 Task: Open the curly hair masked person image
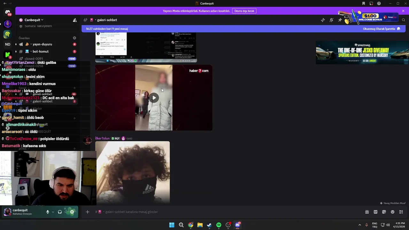pos(132,172)
